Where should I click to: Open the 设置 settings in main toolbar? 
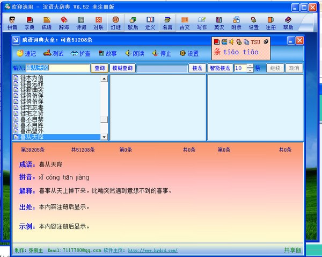pyautogui.click(x=254, y=23)
